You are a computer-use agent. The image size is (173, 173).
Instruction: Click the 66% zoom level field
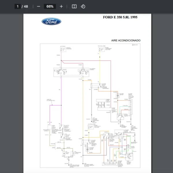coord(50,6)
